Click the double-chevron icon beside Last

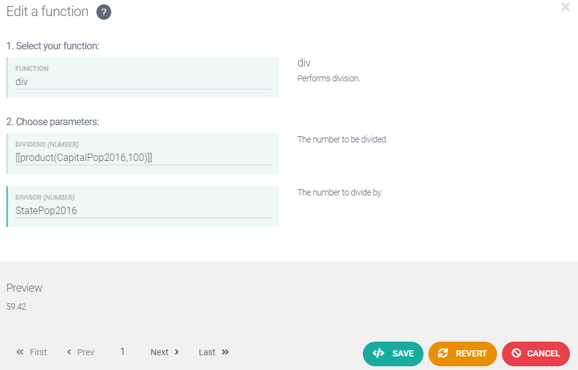coord(225,352)
